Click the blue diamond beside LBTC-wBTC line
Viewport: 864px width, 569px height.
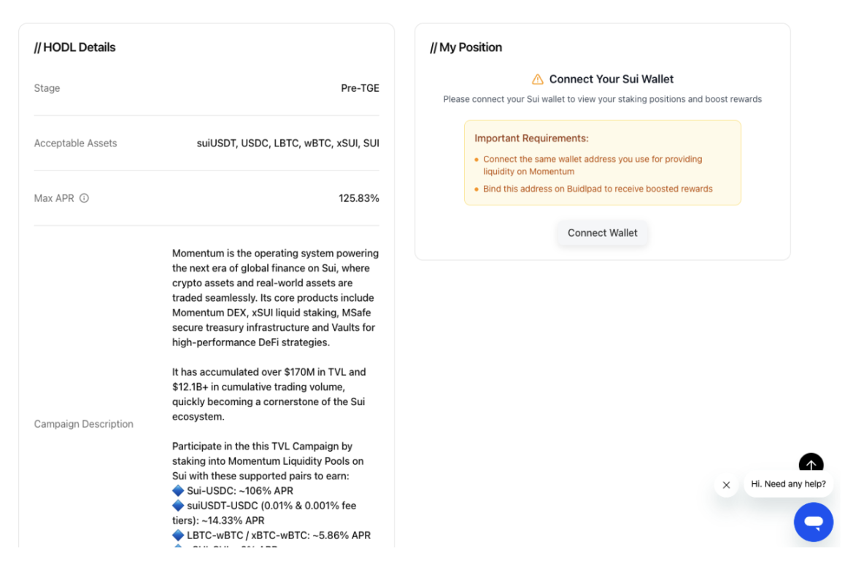(178, 535)
